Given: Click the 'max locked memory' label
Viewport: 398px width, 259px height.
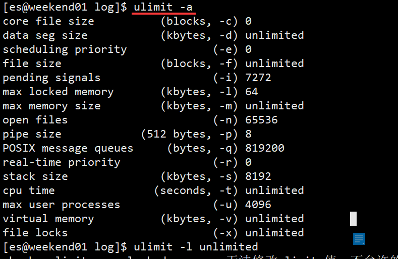Looking at the screenshot, I should [x=58, y=92].
